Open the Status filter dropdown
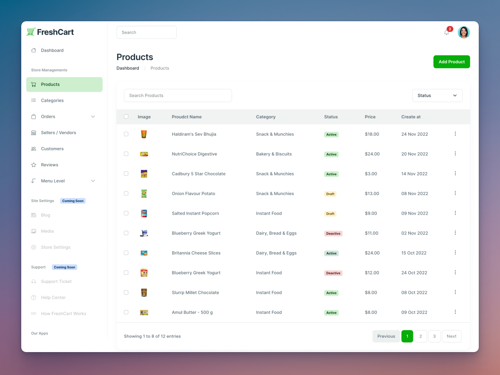This screenshot has width=500, height=375. point(437,95)
